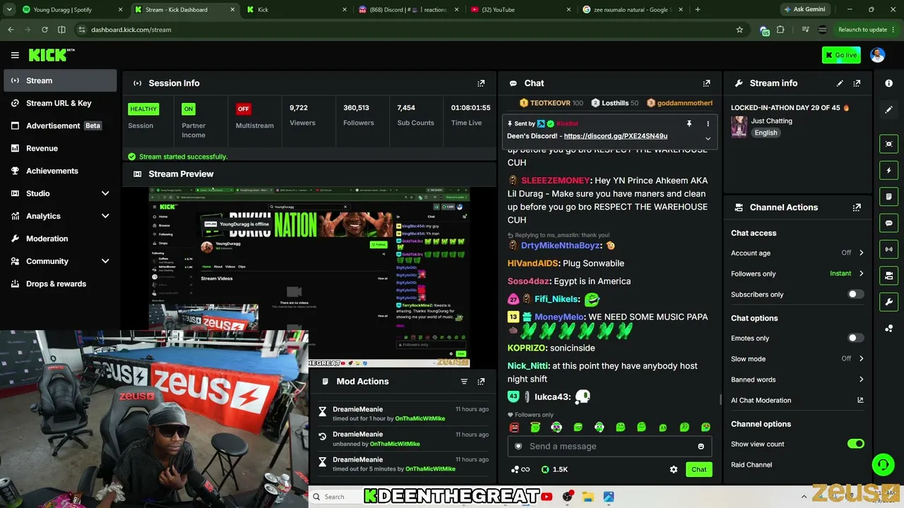Open AI Chat Moderation external link

[860, 400]
